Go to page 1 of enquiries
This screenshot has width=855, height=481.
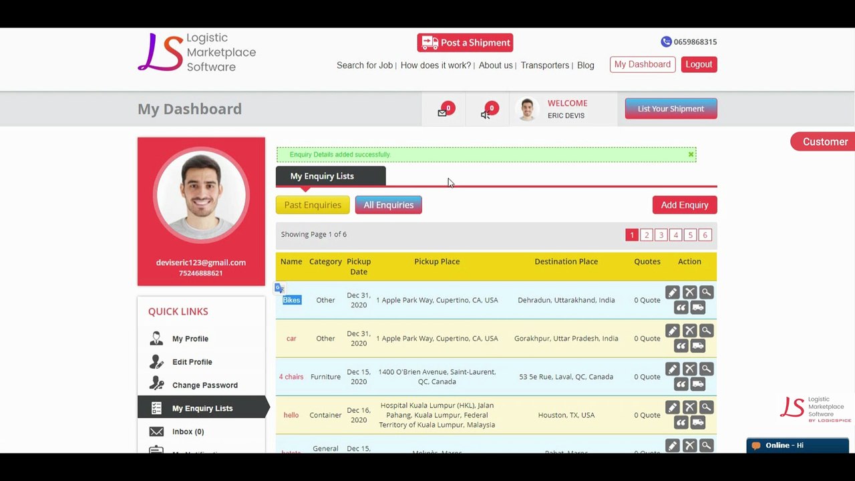[632, 235]
